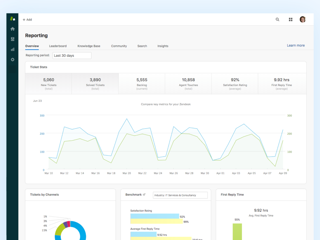Toggle the New Tickets metric
Screen dimensions: 320x240
(x=48, y=84)
